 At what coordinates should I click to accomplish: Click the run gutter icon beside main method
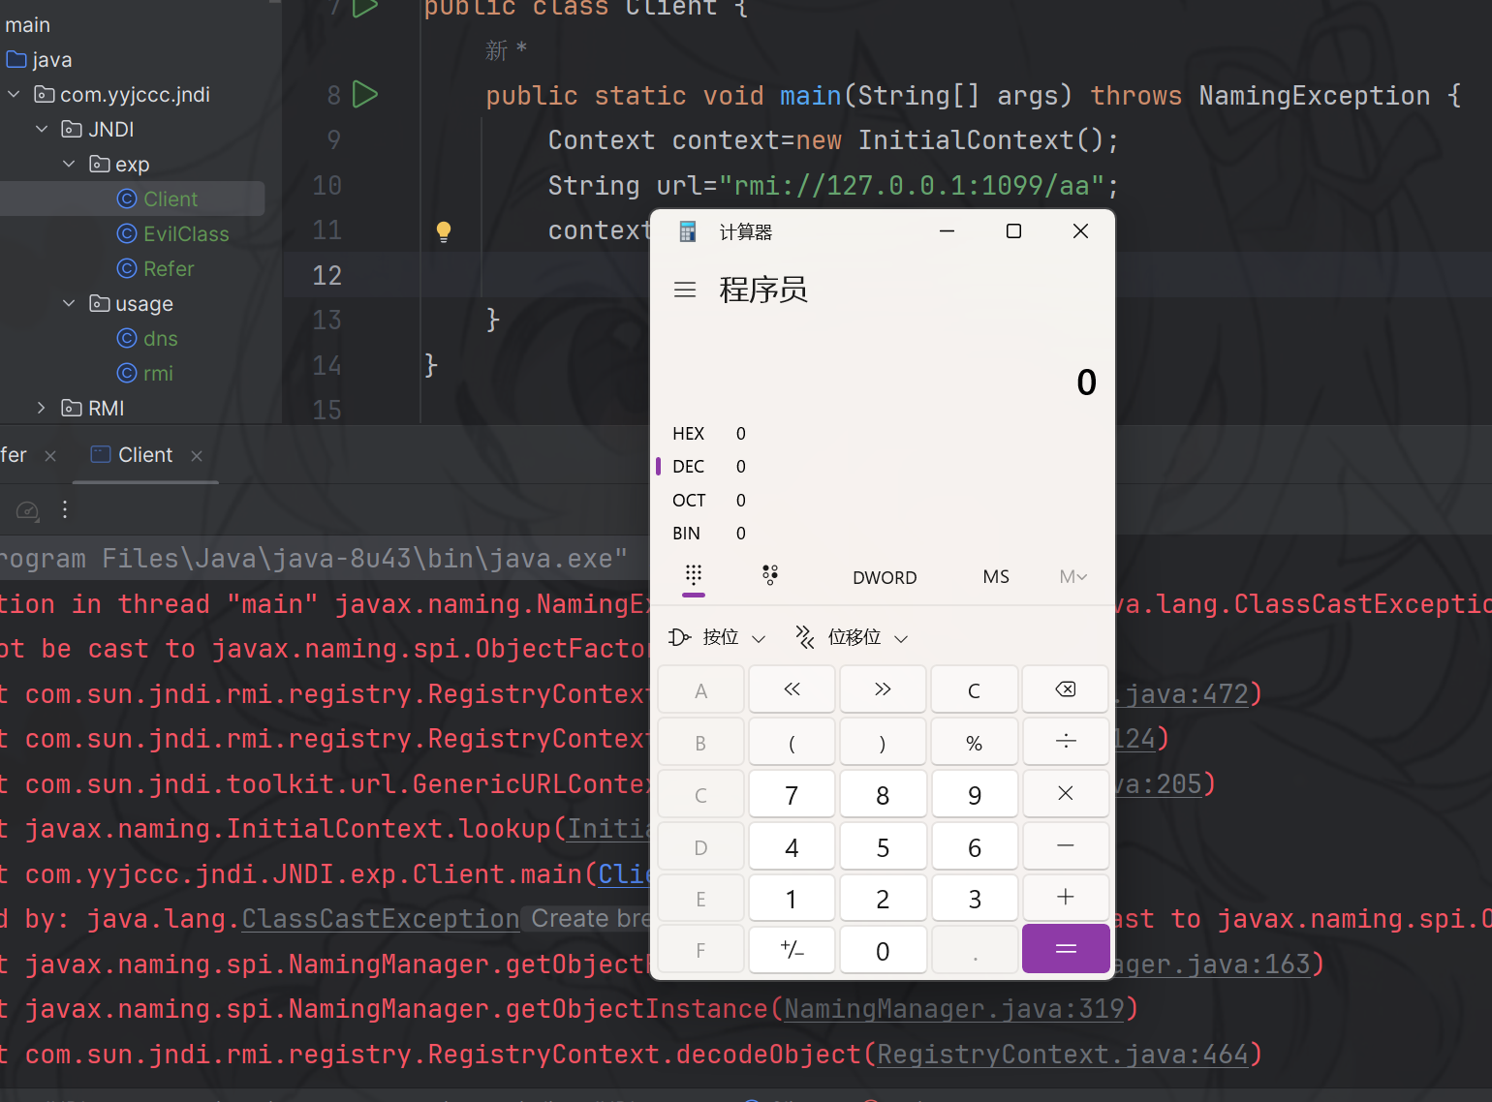tap(364, 95)
